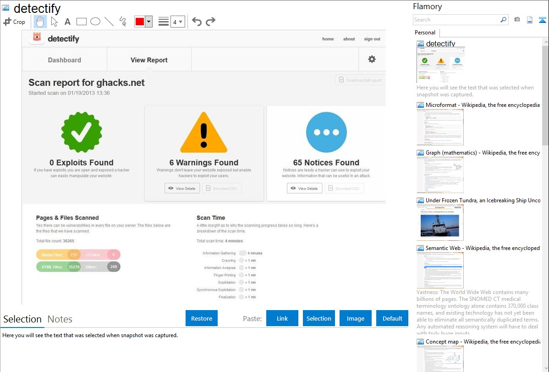
Task: Activate the Crop tool
Action: [14, 22]
